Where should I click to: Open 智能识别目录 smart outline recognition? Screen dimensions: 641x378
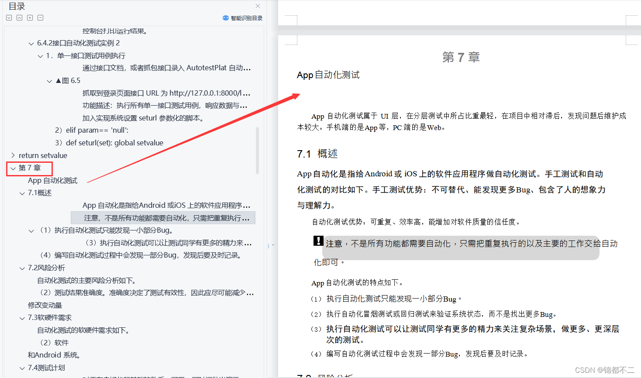[x=243, y=18]
